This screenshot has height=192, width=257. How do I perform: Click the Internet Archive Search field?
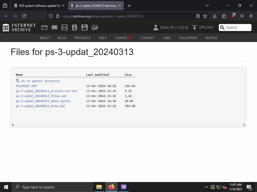[235, 27]
